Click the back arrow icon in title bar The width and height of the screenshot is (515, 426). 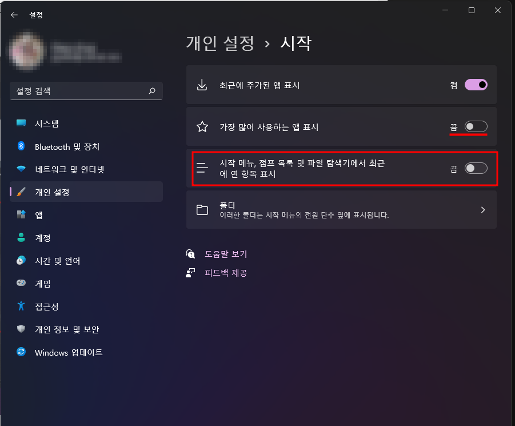[14, 15]
